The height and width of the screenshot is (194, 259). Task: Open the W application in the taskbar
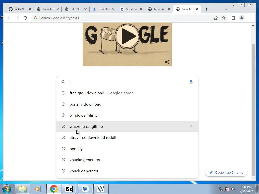point(101,189)
